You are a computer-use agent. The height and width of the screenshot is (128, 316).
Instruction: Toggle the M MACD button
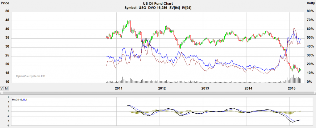6,88
